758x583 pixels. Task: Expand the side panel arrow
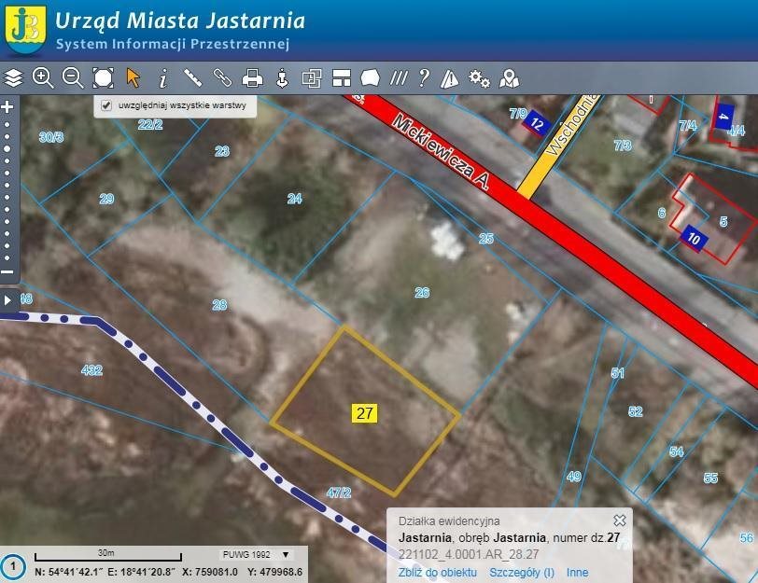[x=7, y=300]
